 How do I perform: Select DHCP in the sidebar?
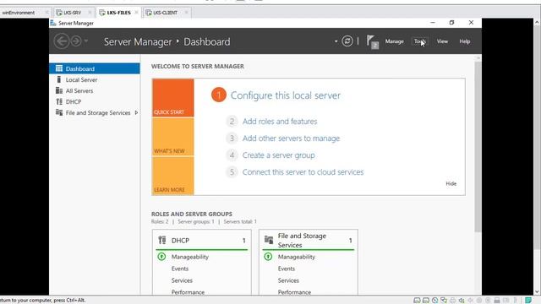[95, 101]
